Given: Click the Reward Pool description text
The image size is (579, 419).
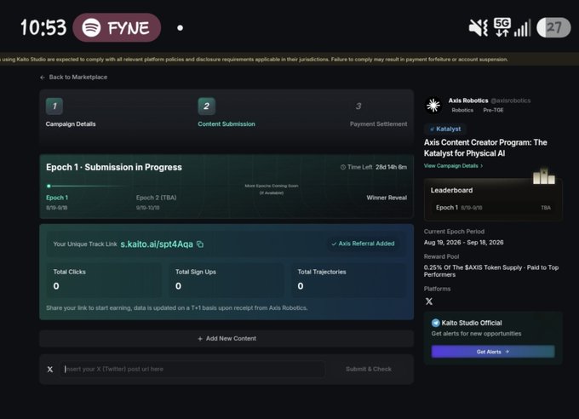Looking at the screenshot, I should coord(491,271).
